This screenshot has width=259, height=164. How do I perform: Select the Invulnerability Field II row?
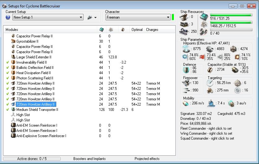click(89, 62)
